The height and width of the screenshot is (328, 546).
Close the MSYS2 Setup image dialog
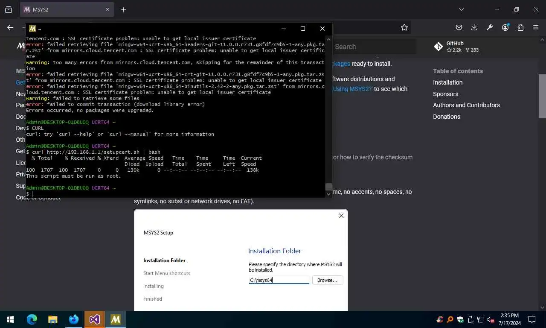point(341,216)
